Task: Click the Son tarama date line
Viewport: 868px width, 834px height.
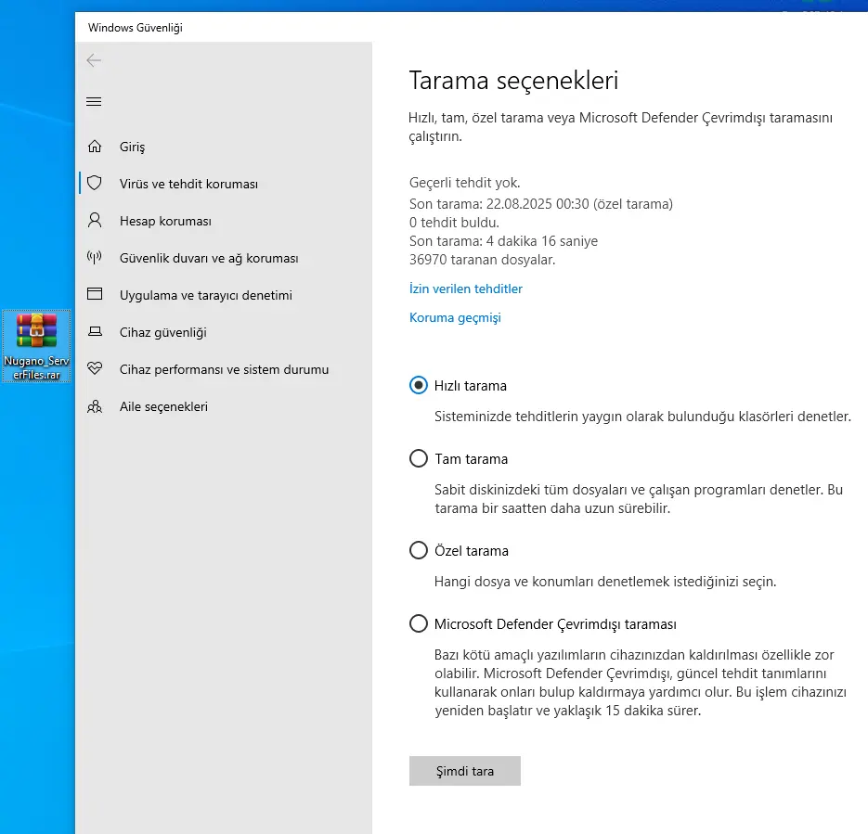Action: coord(541,204)
